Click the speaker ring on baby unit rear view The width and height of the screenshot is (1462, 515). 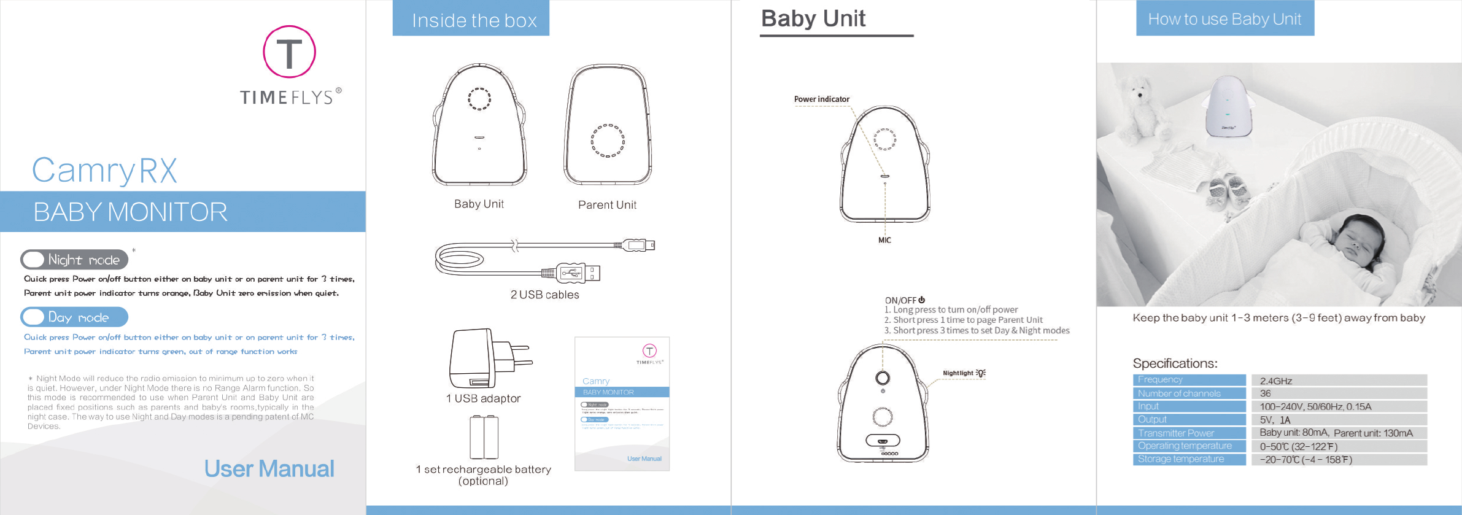click(x=883, y=417)
